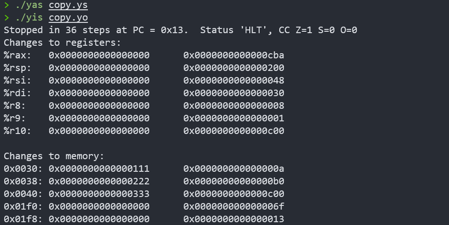Click the %rsi new value ending in 048

click(233, 81)
